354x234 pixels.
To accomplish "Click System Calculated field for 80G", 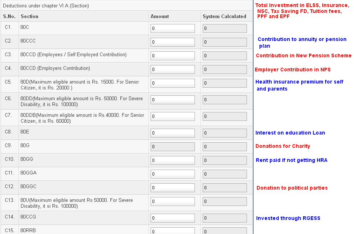I will coord(225,147).
